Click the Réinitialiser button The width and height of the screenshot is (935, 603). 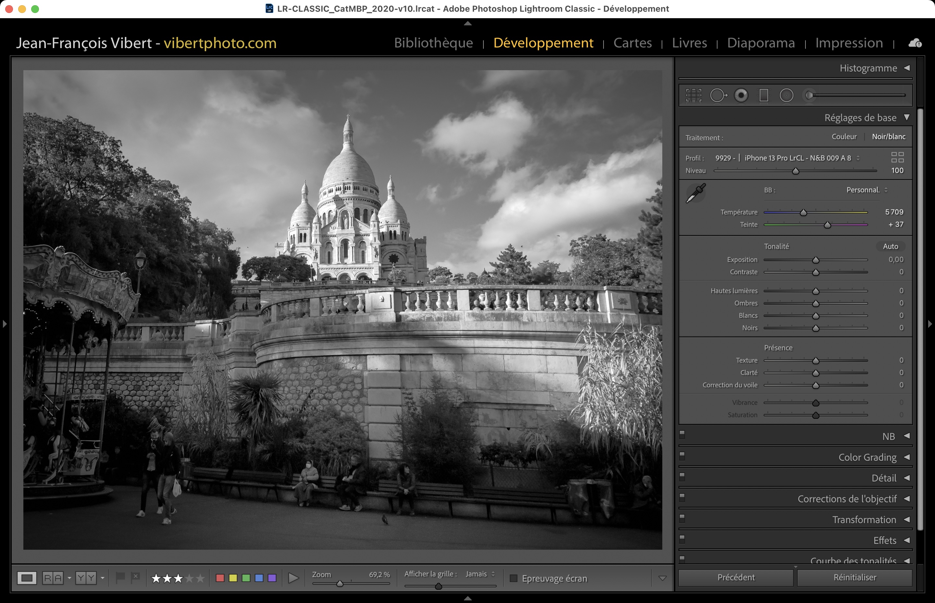(854, 578)
